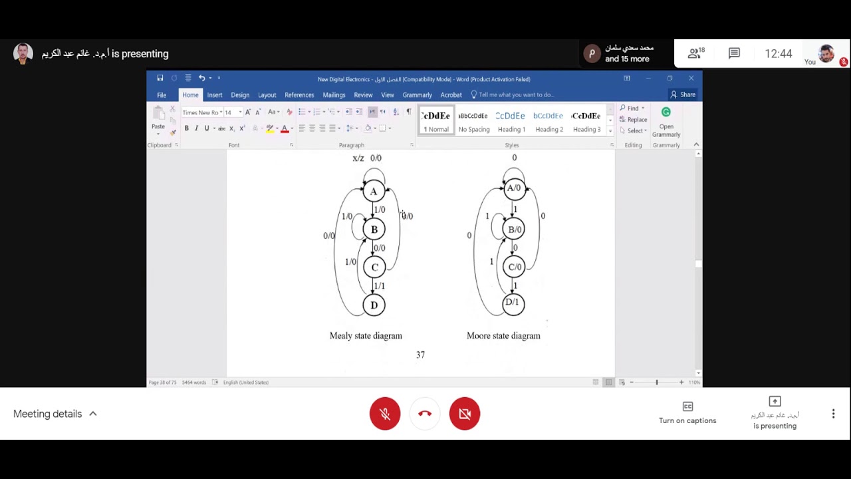851x479 pixels.
Task: Open the File menu
Action: 162,95
